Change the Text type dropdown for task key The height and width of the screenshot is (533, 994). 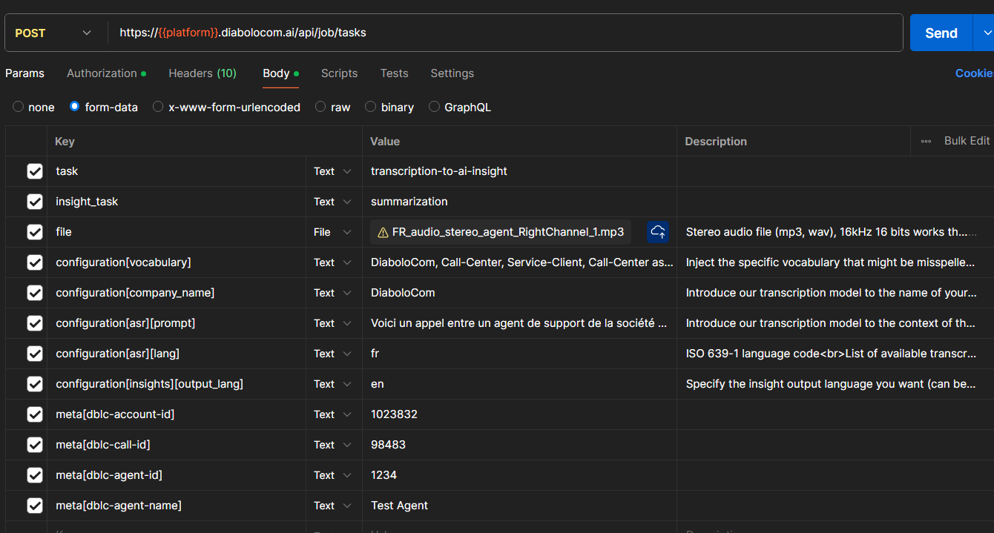332,171
